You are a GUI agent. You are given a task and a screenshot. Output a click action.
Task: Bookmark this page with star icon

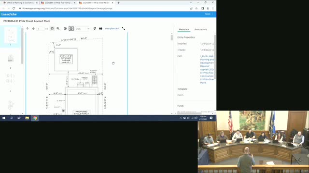(197, 9)
